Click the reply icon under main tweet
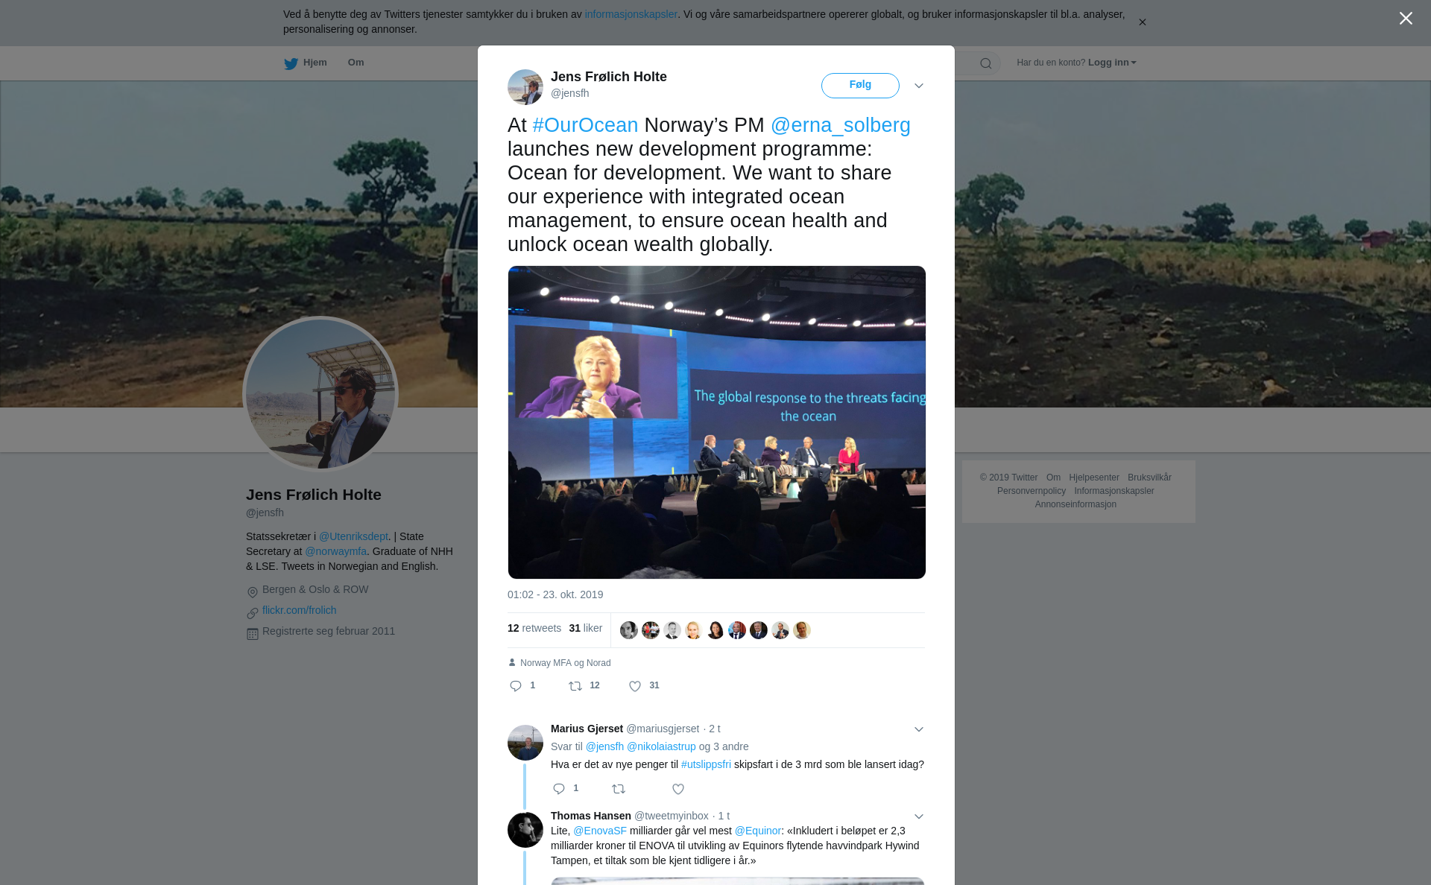Screen dimensions: 1431x885 click(516, 686)
